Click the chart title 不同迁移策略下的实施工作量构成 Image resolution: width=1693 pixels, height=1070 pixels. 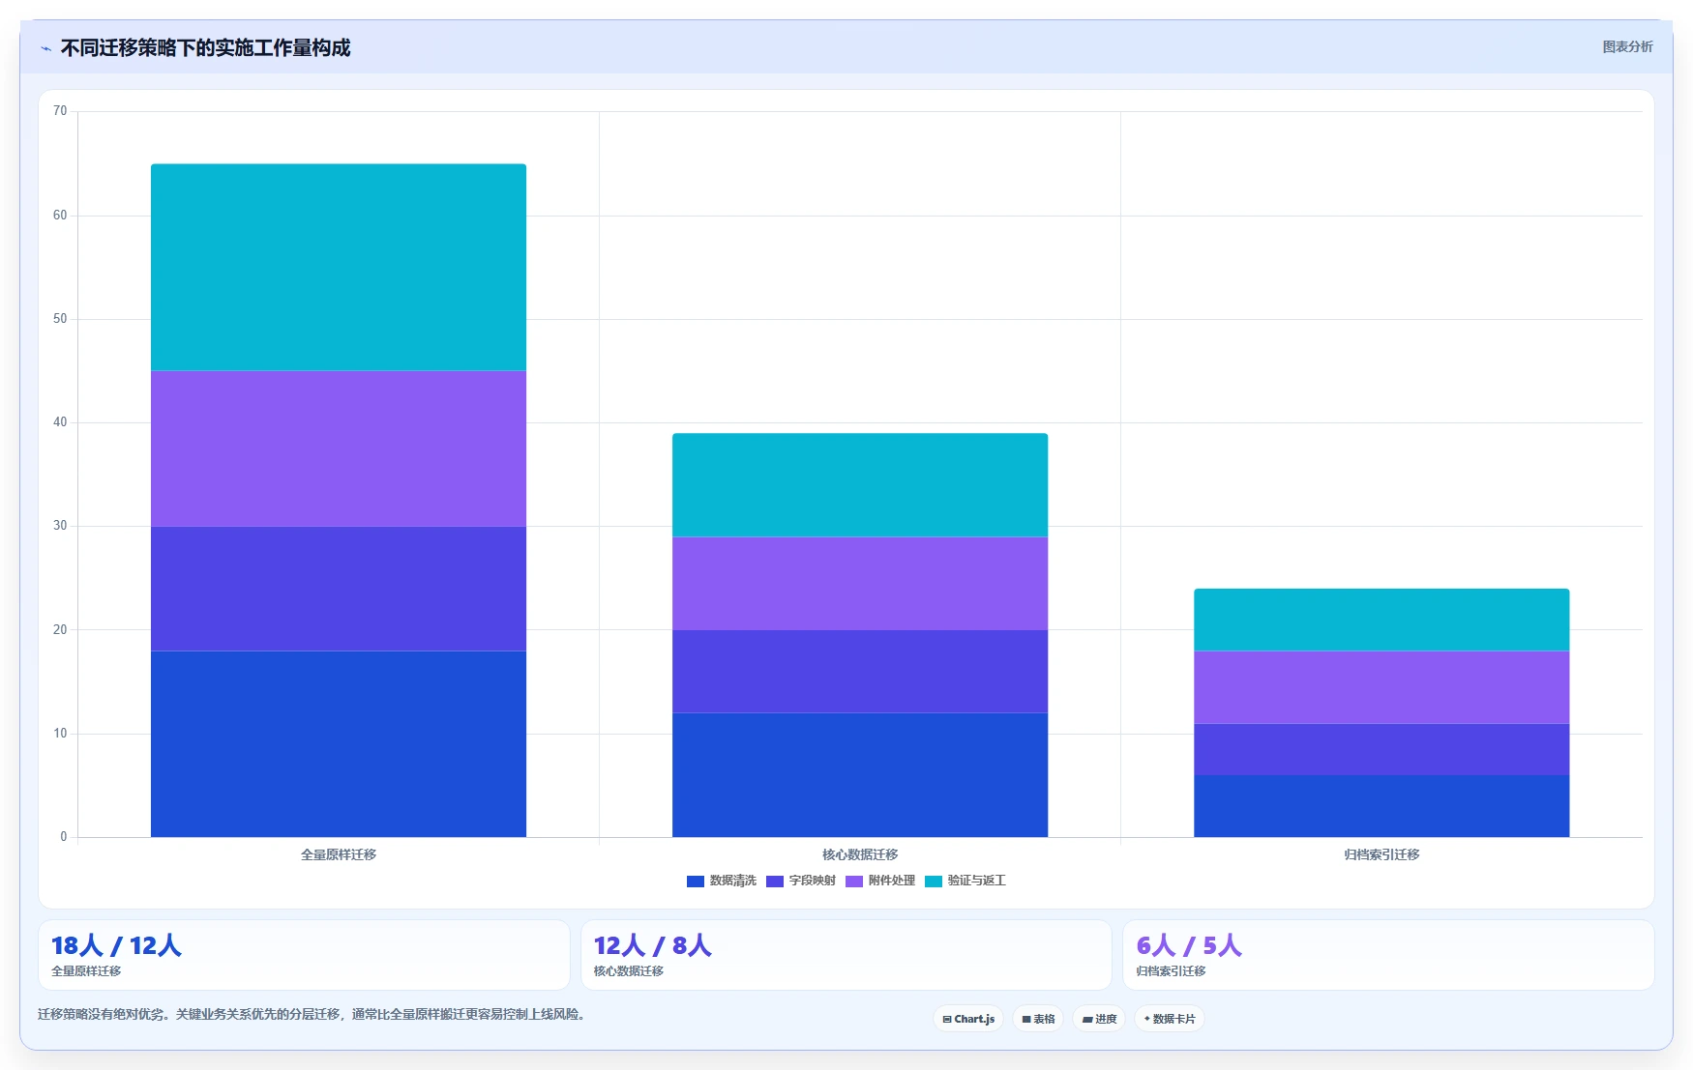click(205, 48)
